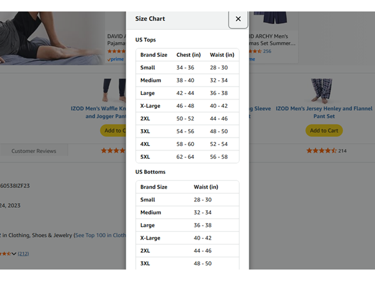Click the man lying on bed product image

coord(52,38)
